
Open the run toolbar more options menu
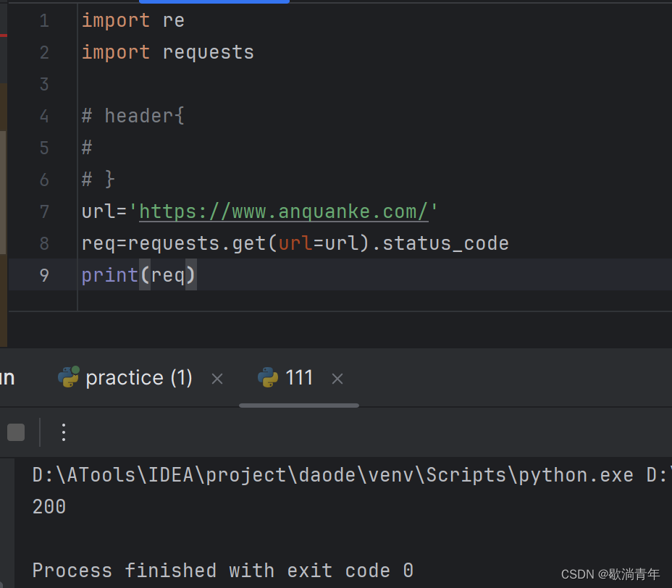tap(64, 432)
